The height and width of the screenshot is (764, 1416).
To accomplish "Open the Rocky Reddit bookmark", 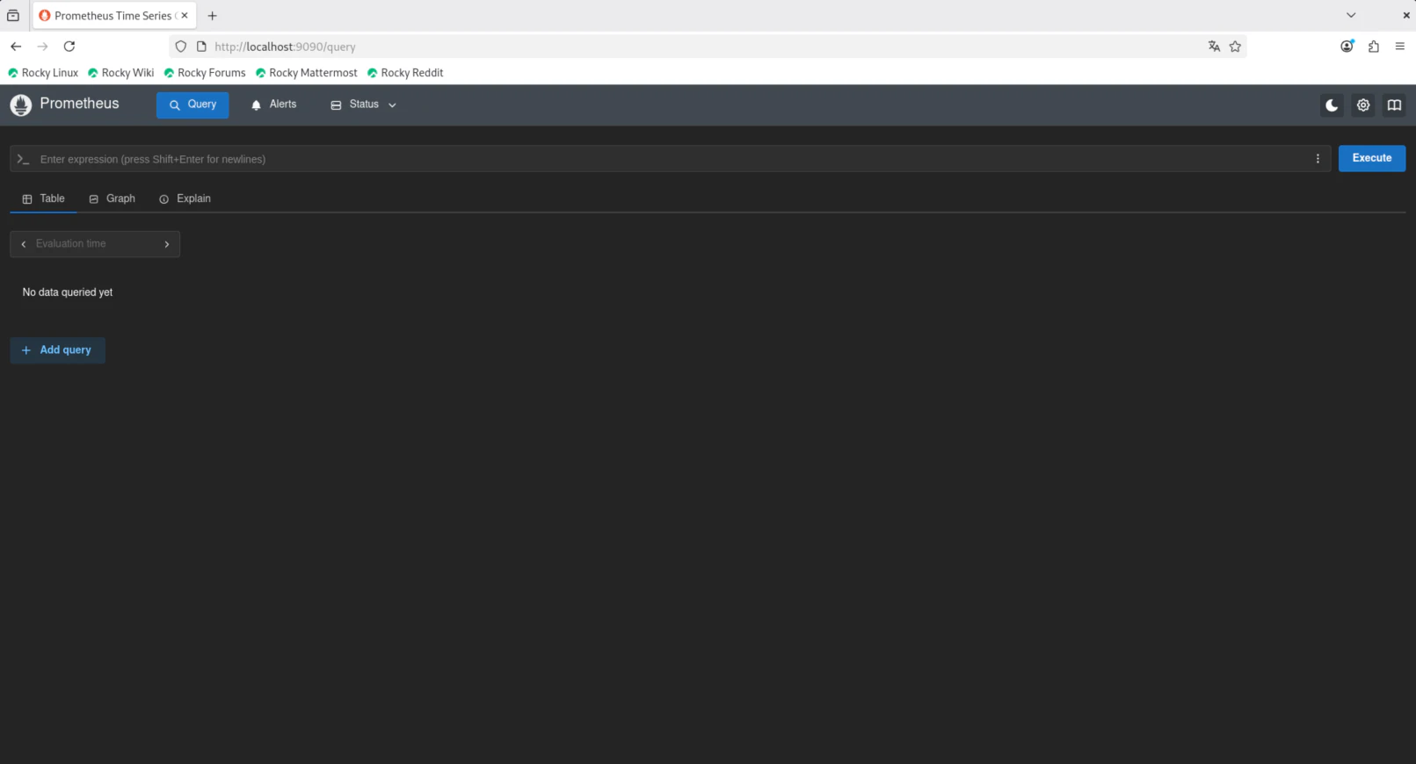I will (x=405, y=73).
